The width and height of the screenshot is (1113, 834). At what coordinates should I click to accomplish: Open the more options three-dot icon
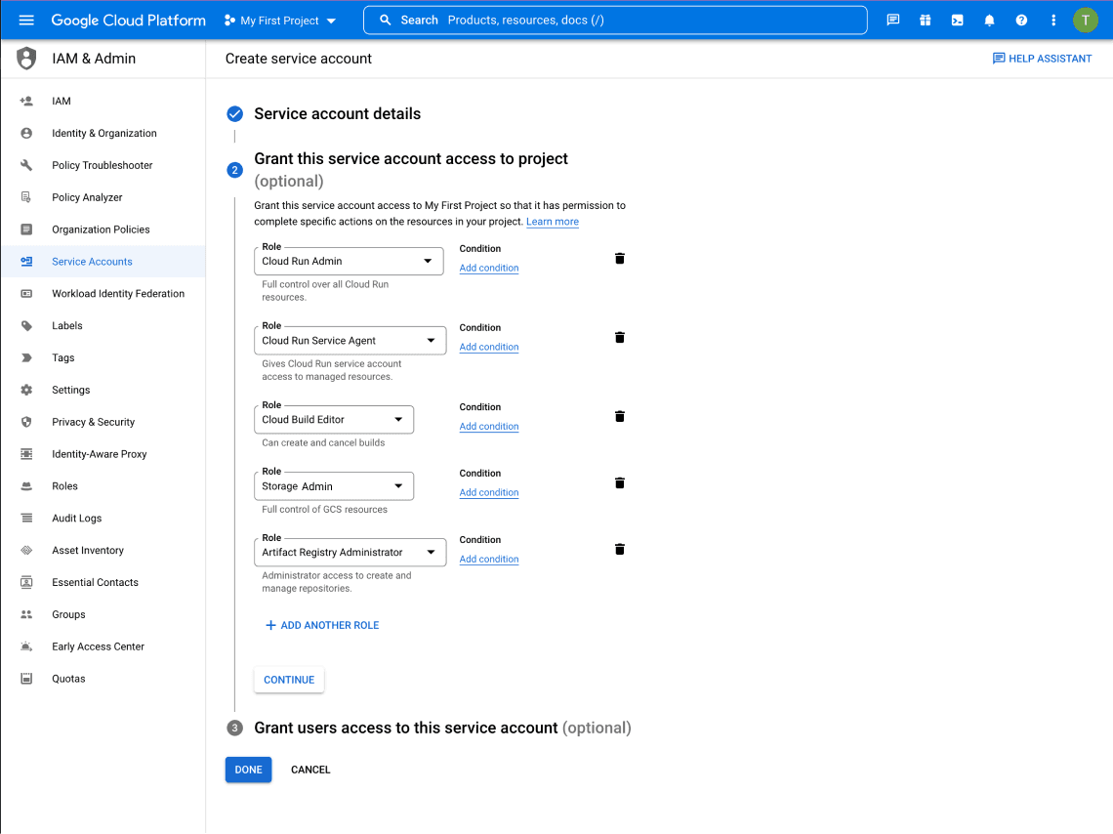[x=1053, y=20]
